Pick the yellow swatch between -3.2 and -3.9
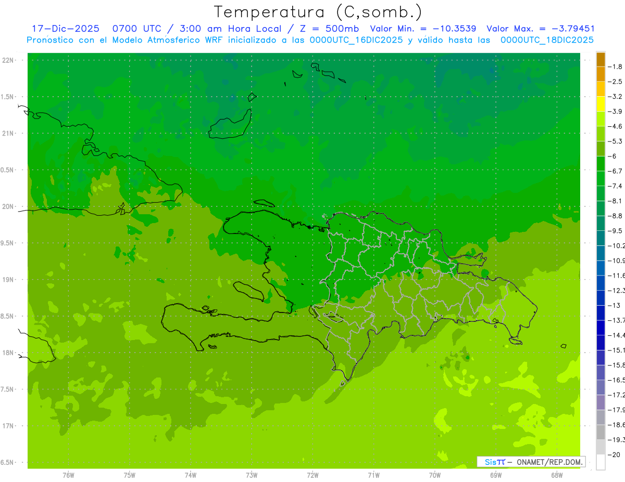The image size is (625, 482). [x=601, y=103]
